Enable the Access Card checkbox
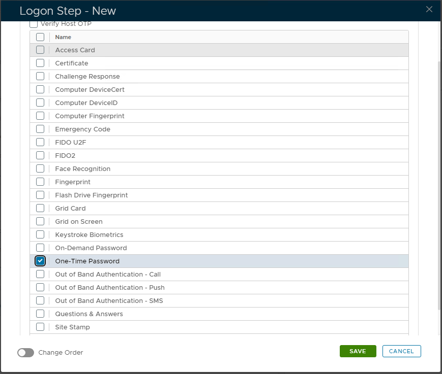Screen dimensions: 442x374 pyautogui.click(x=40, y=50)
